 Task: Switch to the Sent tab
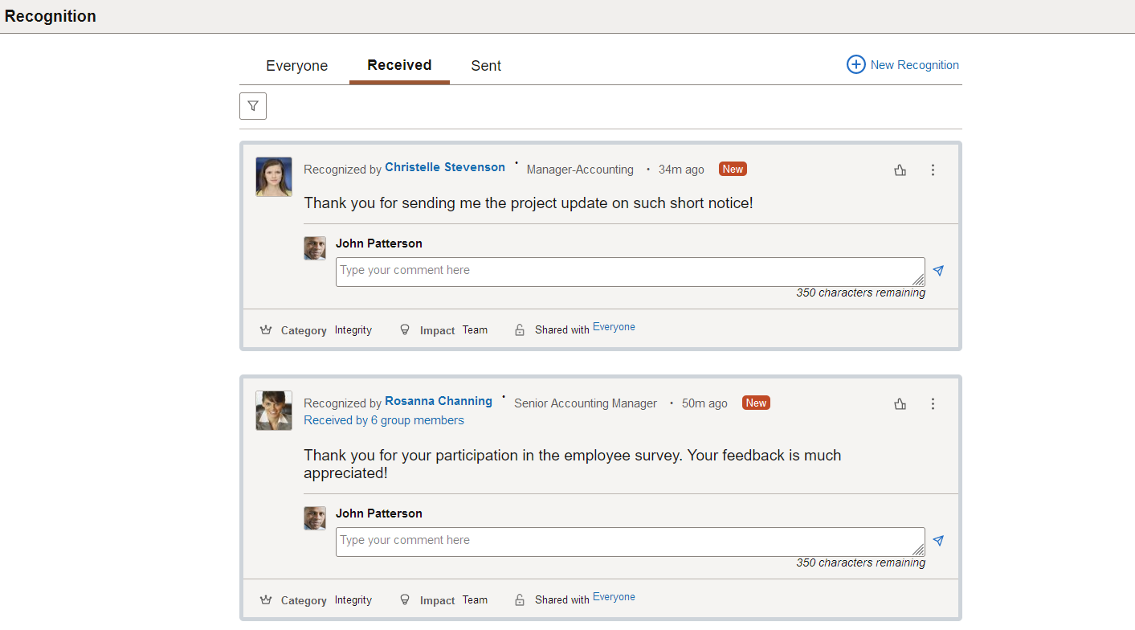pyautogui.click(x=486, y=66)
